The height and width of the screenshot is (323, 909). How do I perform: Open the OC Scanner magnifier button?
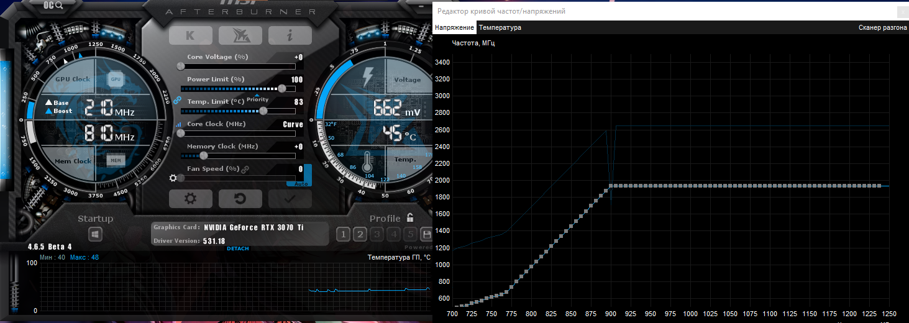[x=54, y=5]
